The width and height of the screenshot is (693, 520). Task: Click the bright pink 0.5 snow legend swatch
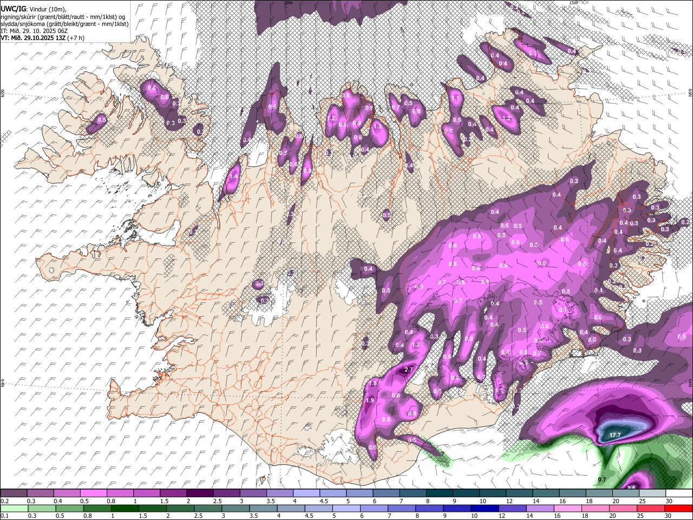coord(93,493)
